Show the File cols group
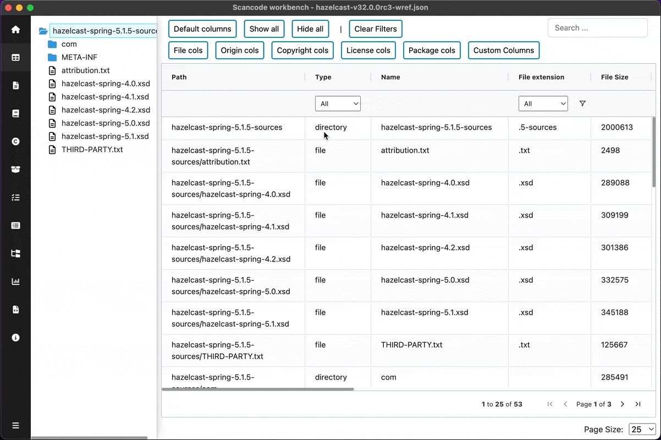 [188, 50]
